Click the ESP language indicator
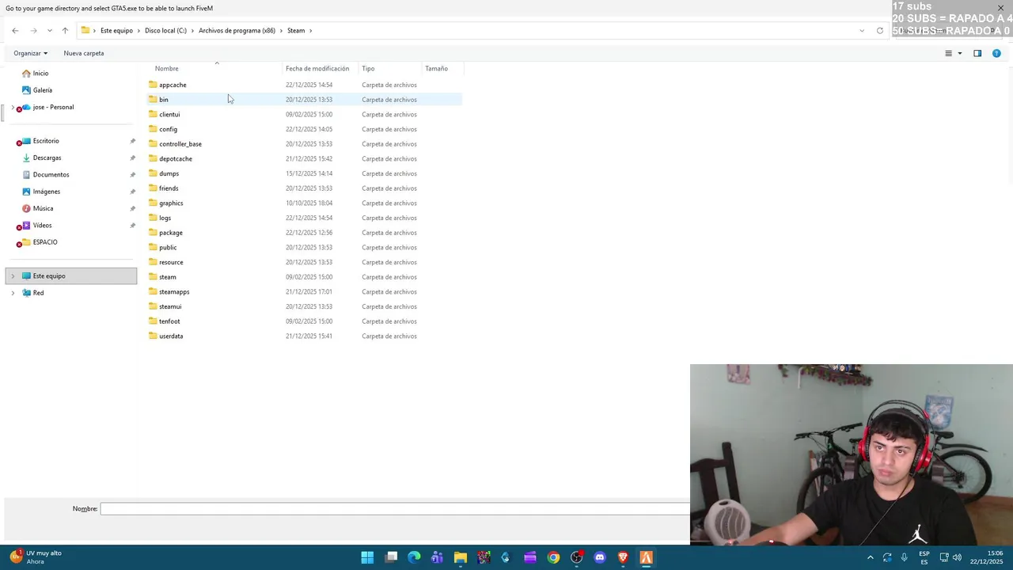Image resolution: width=1013 pixels, height=570 pixels. click(x=924, y=557)
